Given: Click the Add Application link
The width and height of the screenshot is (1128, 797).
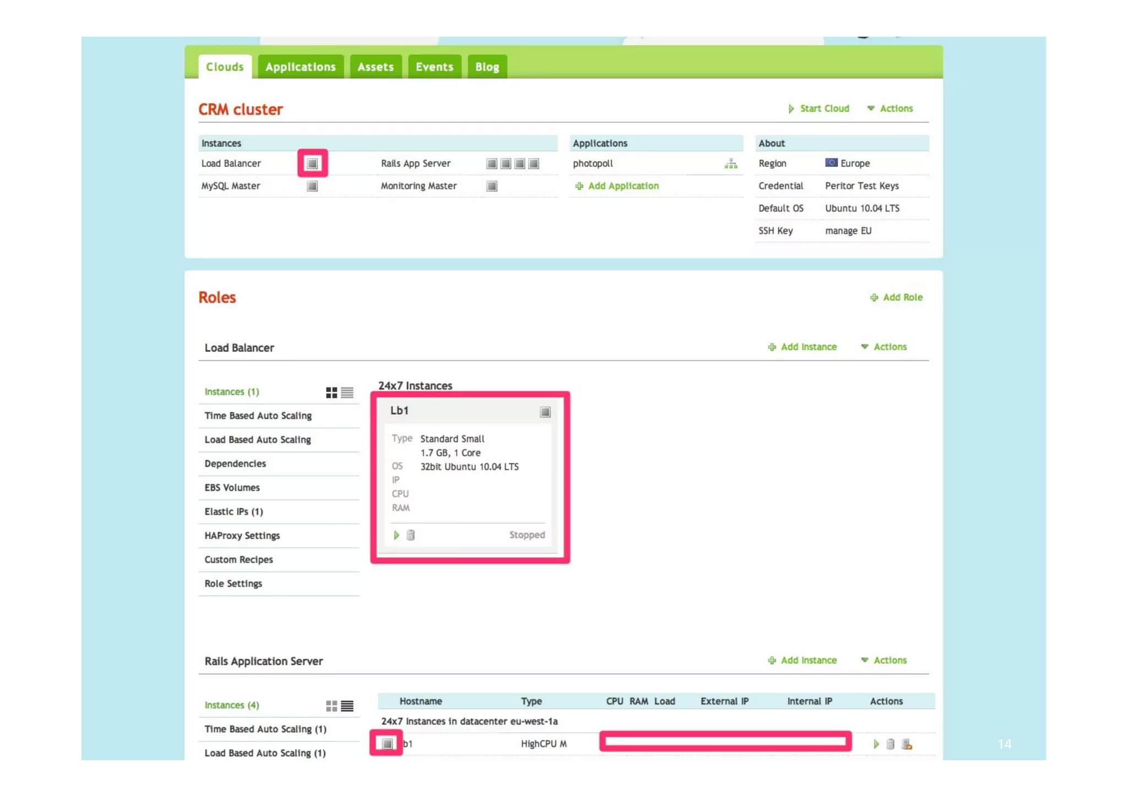Looking at the screenshot, I should (x=617, y=186).
